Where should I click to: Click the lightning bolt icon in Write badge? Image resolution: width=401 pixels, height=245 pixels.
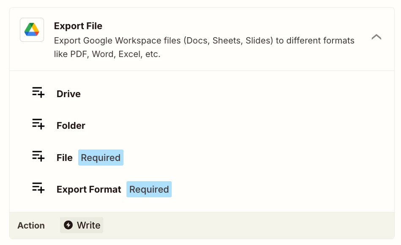pos(68,225)
